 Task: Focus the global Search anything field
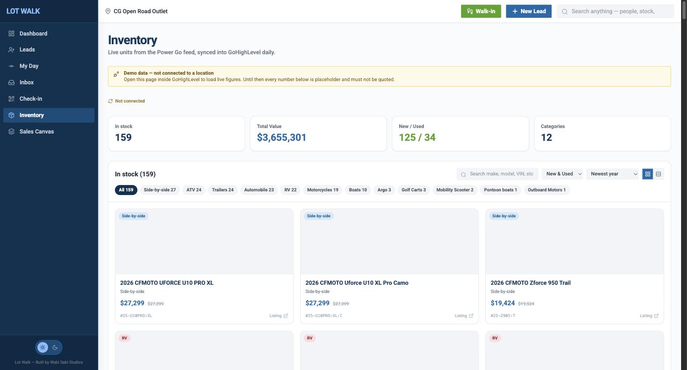pyautogui.click(x=615, y=11)
